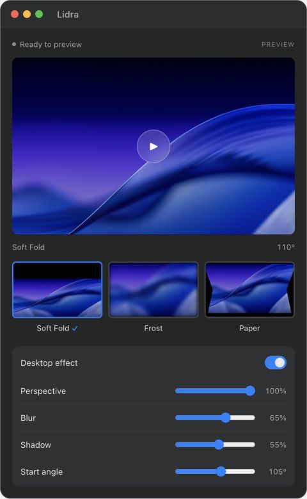Click the 55% Shadow value
307x499 pixels.
click(278, 445)
